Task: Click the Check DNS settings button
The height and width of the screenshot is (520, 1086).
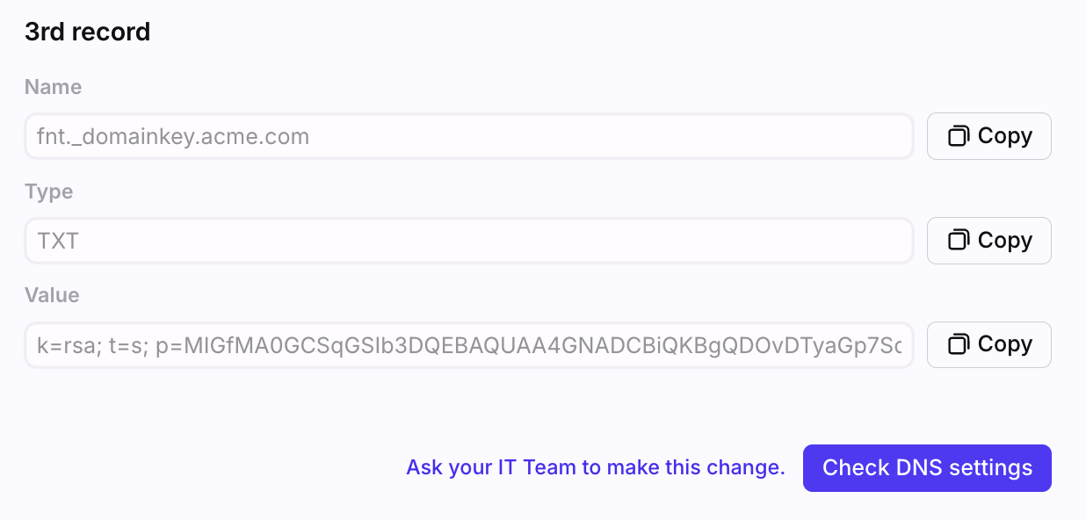Action: coord(927,468)
